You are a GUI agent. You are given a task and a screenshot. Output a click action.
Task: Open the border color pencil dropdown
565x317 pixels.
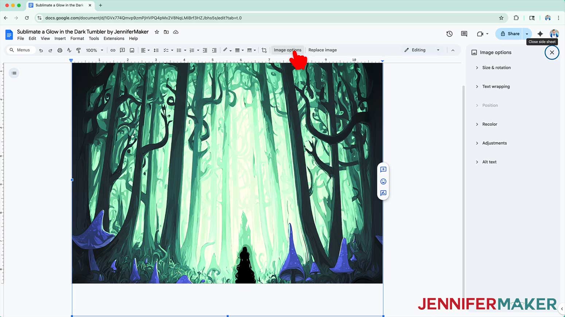227,50
